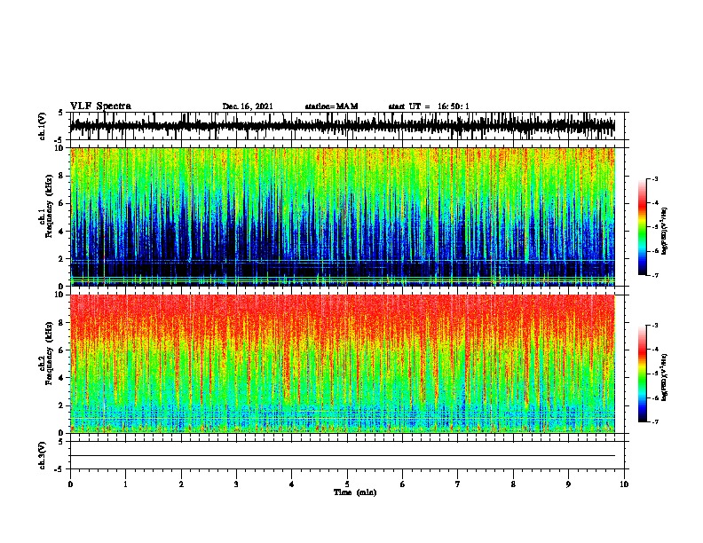Click the "-3" tick on ch.2 color bar
This screenshot has height=543, width=703.
654,326
